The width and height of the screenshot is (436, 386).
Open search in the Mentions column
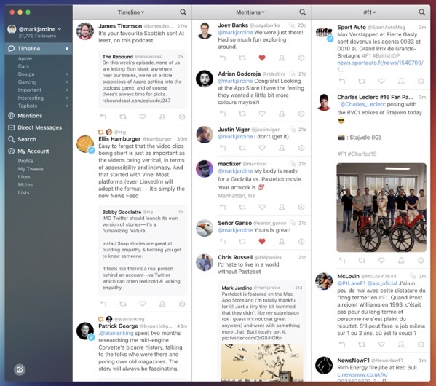pyautogui.click(x=302, y=12)
